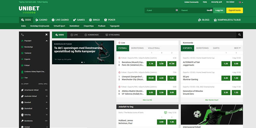
Task: Open the search magnifier icon
Action: click(239, 35)
